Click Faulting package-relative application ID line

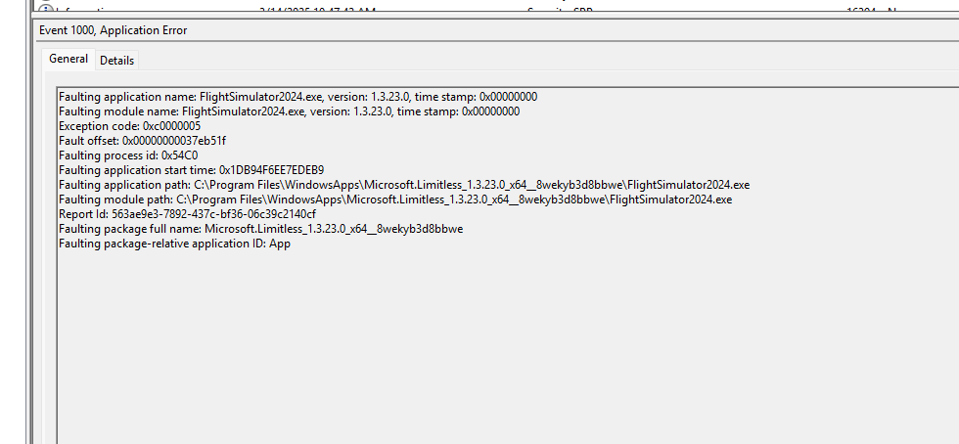(x=174, y=244)
